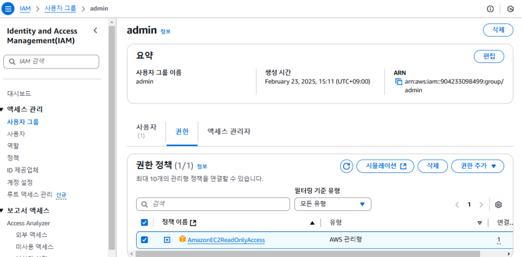Image resolution: width=522 pixels, height=257 pixels.
Task: Click the 사용자 그룹 breadcrumb link
Action: [60, 9]
